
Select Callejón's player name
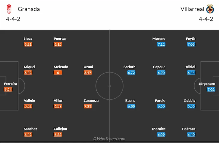tap(60, 129)
